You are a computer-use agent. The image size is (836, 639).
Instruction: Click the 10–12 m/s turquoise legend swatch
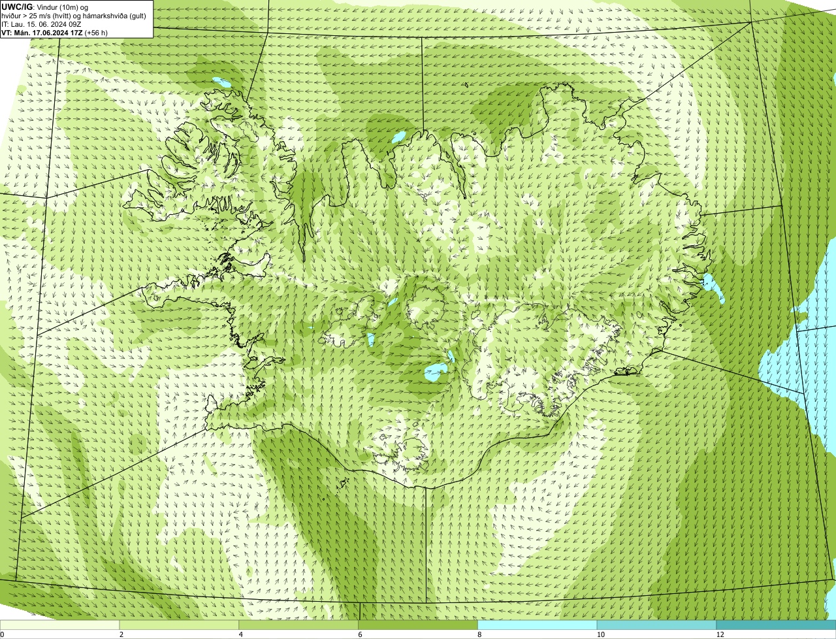(657, 625)
